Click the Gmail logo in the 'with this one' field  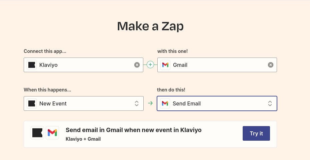pyautogui.click(x=165, y=65)
